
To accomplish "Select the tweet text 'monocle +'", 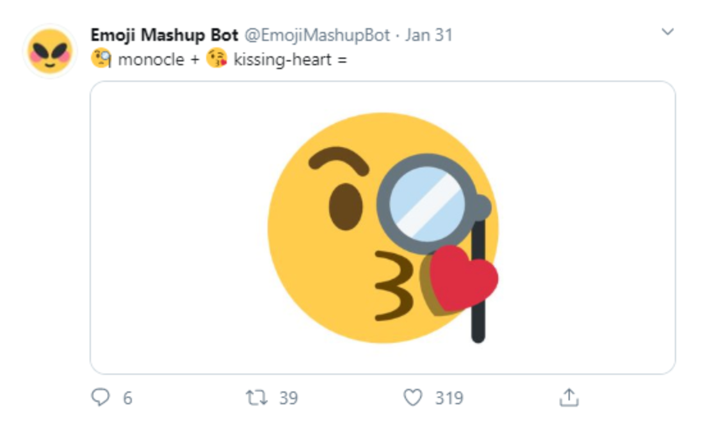I will point(158,59).
